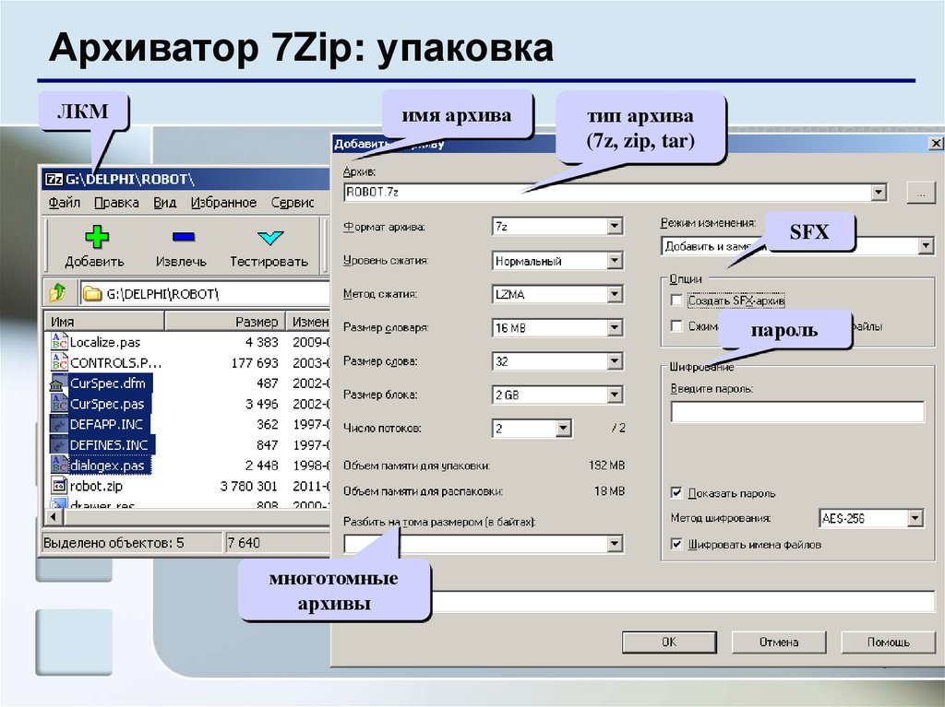Viewport: 945px width, 707px height.
Task: Click the G:\DELPHI\ROBOT\ address field
Action: coord(205,294)
